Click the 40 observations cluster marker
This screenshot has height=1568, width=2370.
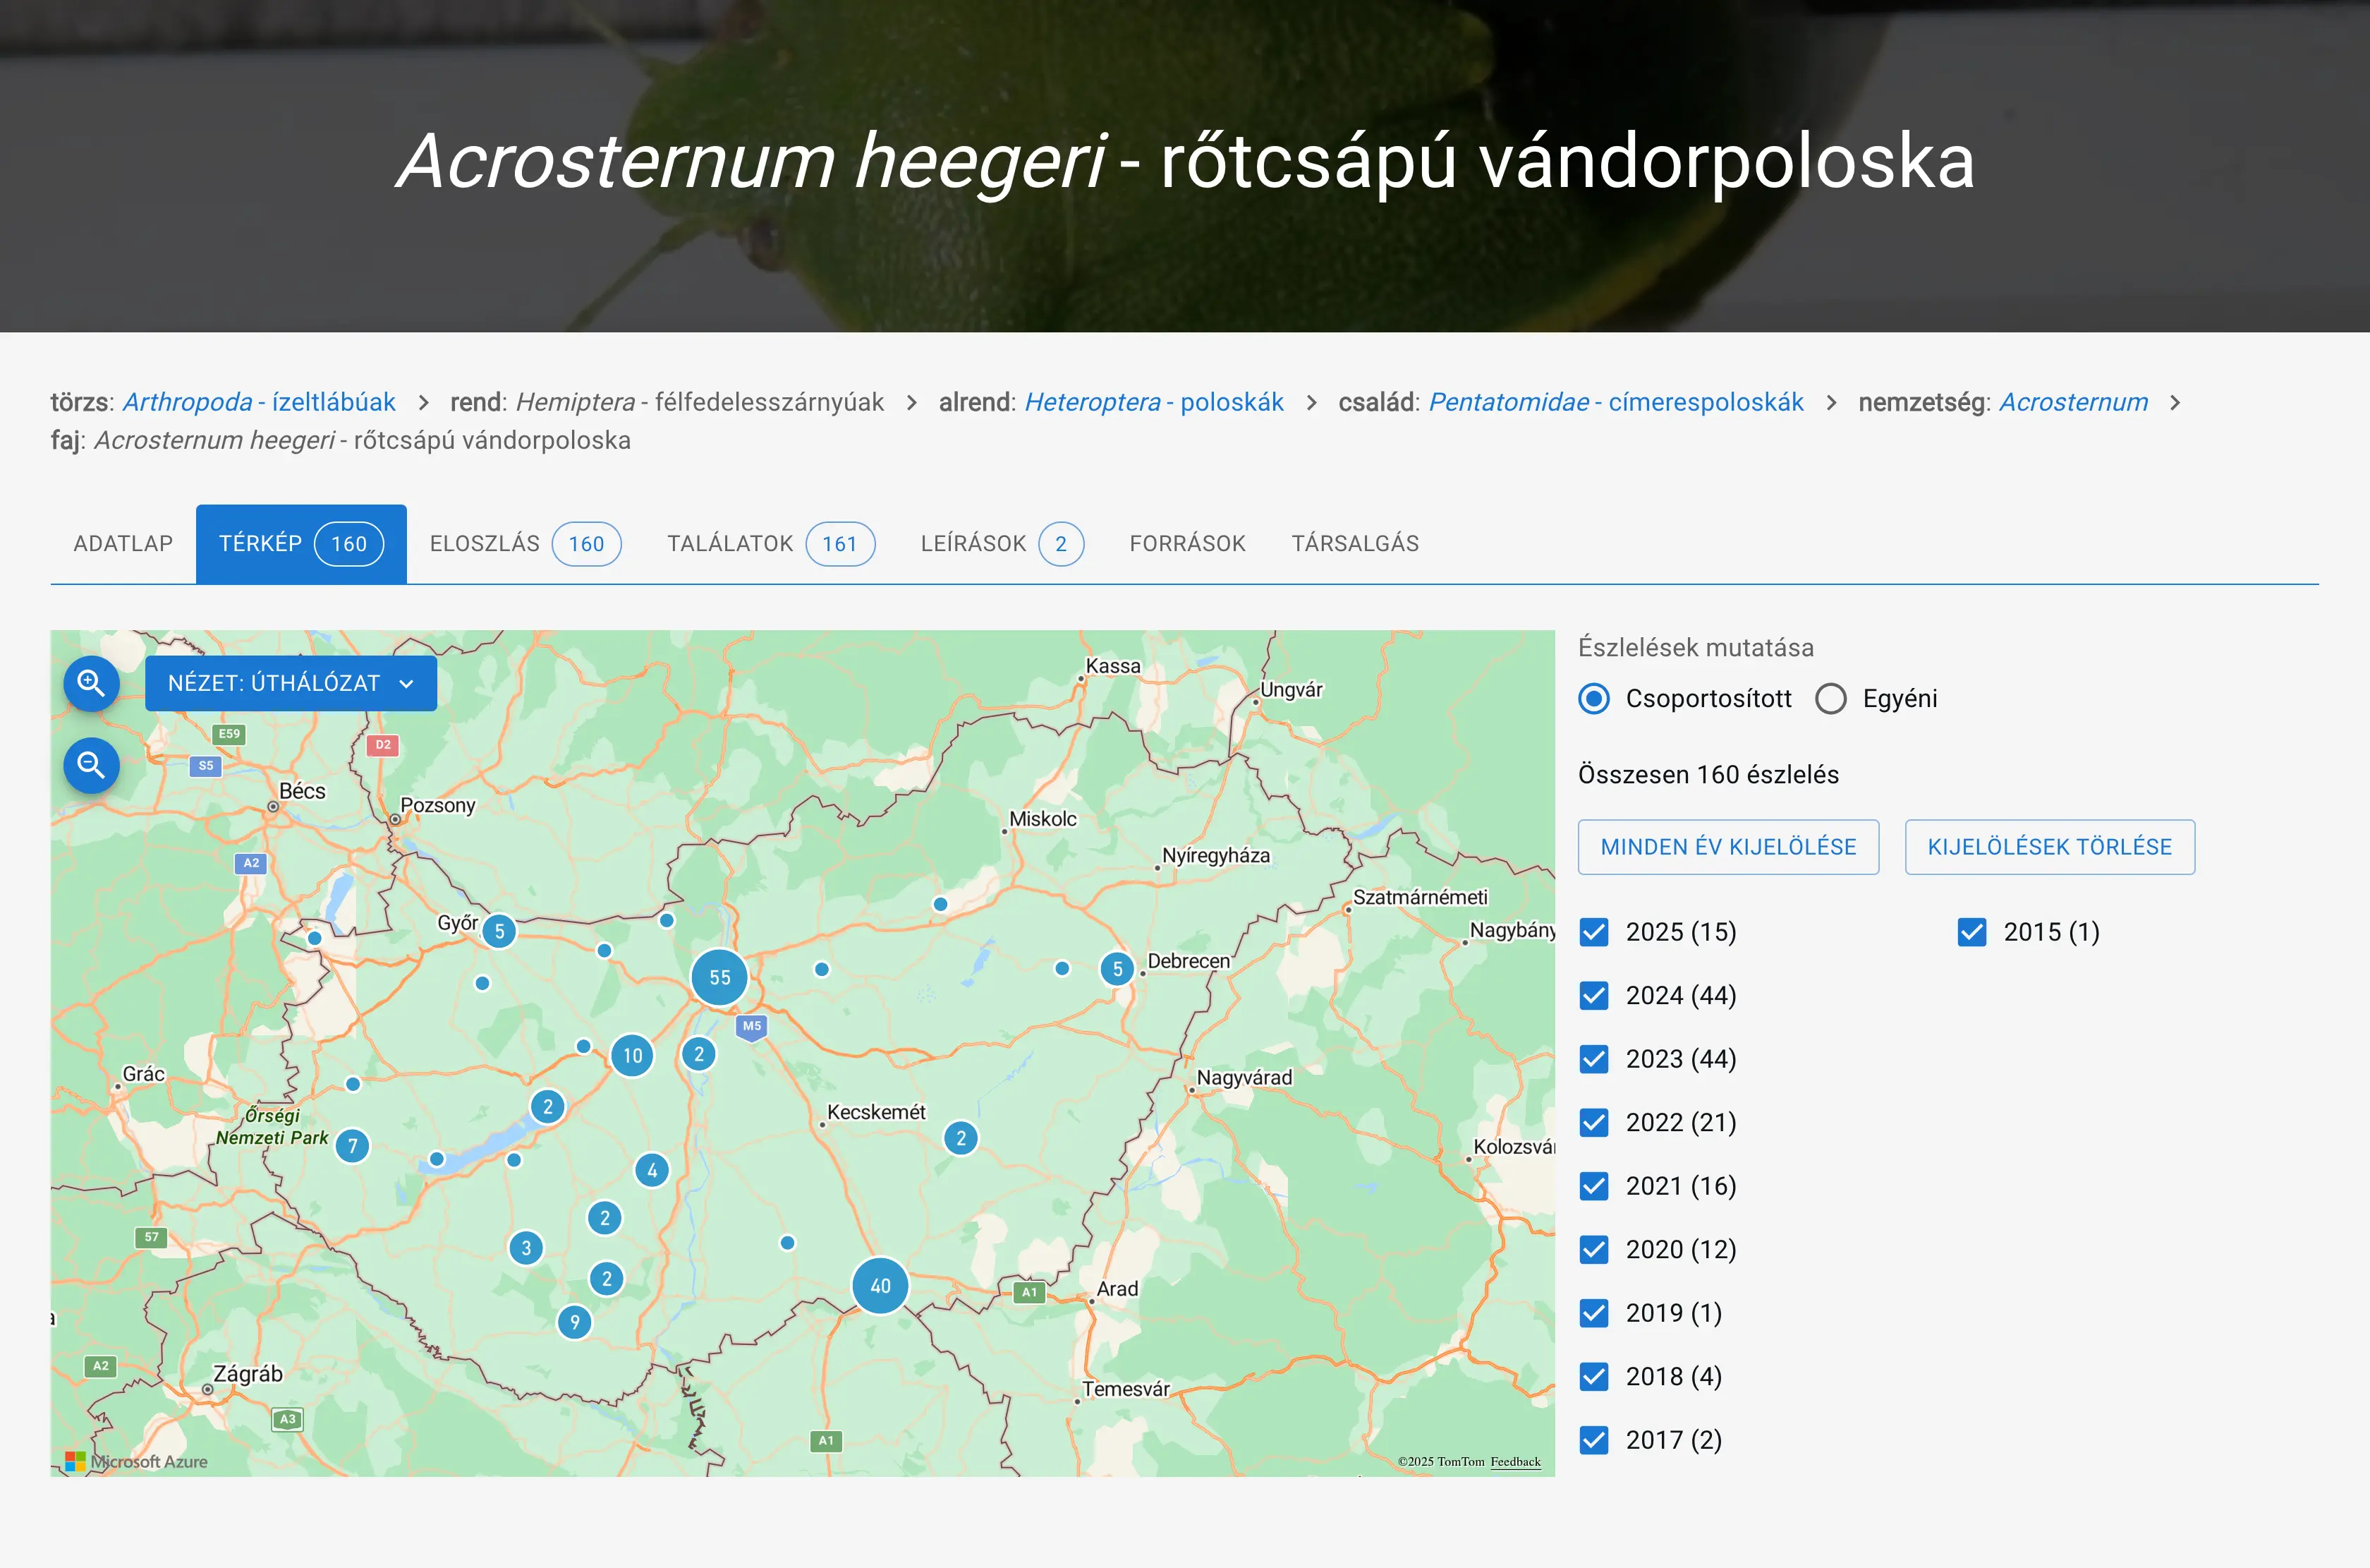(x=880, y=1286)
